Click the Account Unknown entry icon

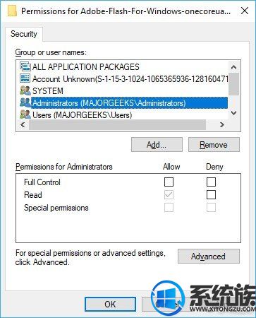coord(25,78)
